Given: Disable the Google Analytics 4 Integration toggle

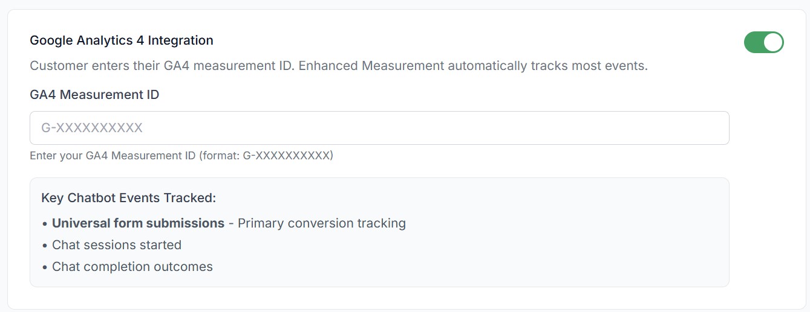Looking at the screenshot, I should 763,43.
